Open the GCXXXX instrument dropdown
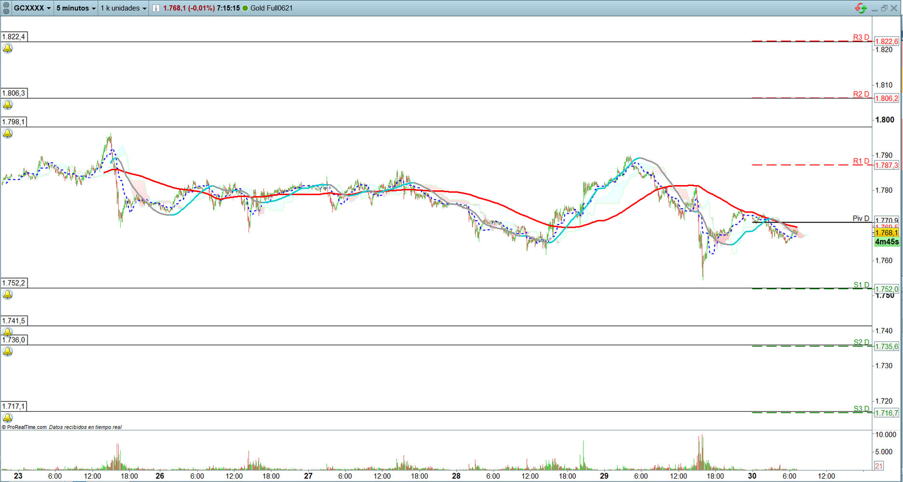The height and width of the screenshot is (482, 903). (32, 8)
